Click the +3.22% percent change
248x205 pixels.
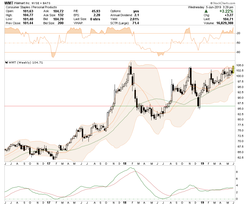(x=226, y=11)
